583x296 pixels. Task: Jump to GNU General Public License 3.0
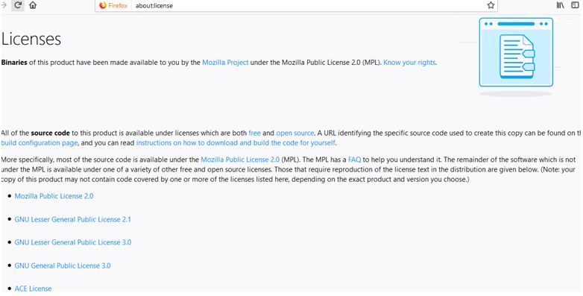(63, 265)
